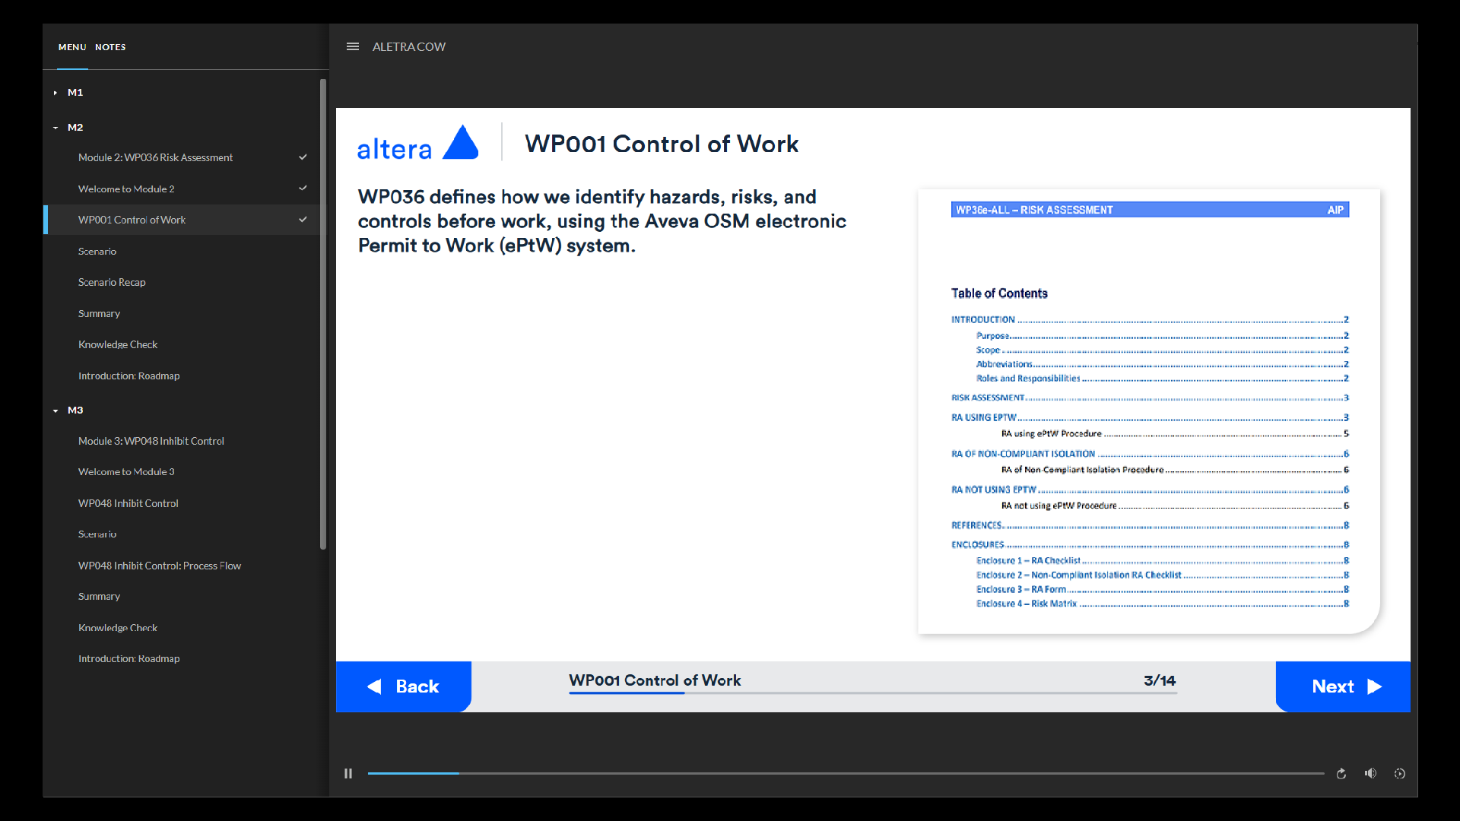Screen dimensions: 1460x821
Task: Click the Back arrow icon
Action: [375, 686]
